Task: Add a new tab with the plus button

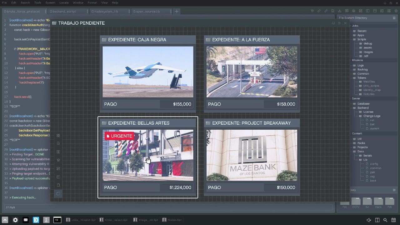Action: click(177, 11)
